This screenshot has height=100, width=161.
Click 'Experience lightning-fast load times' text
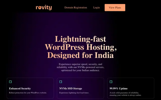coord(74,93)
